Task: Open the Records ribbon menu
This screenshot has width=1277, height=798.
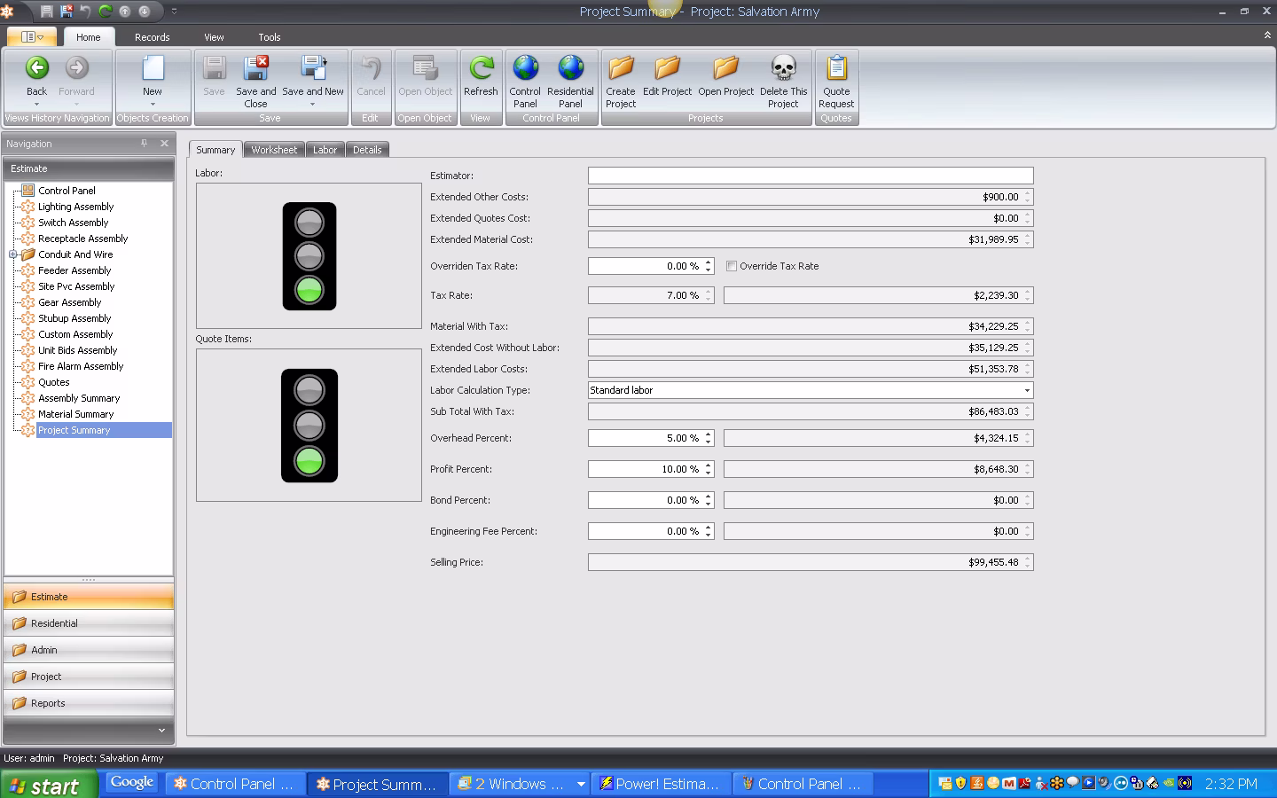Action: (x=152, y=36)
